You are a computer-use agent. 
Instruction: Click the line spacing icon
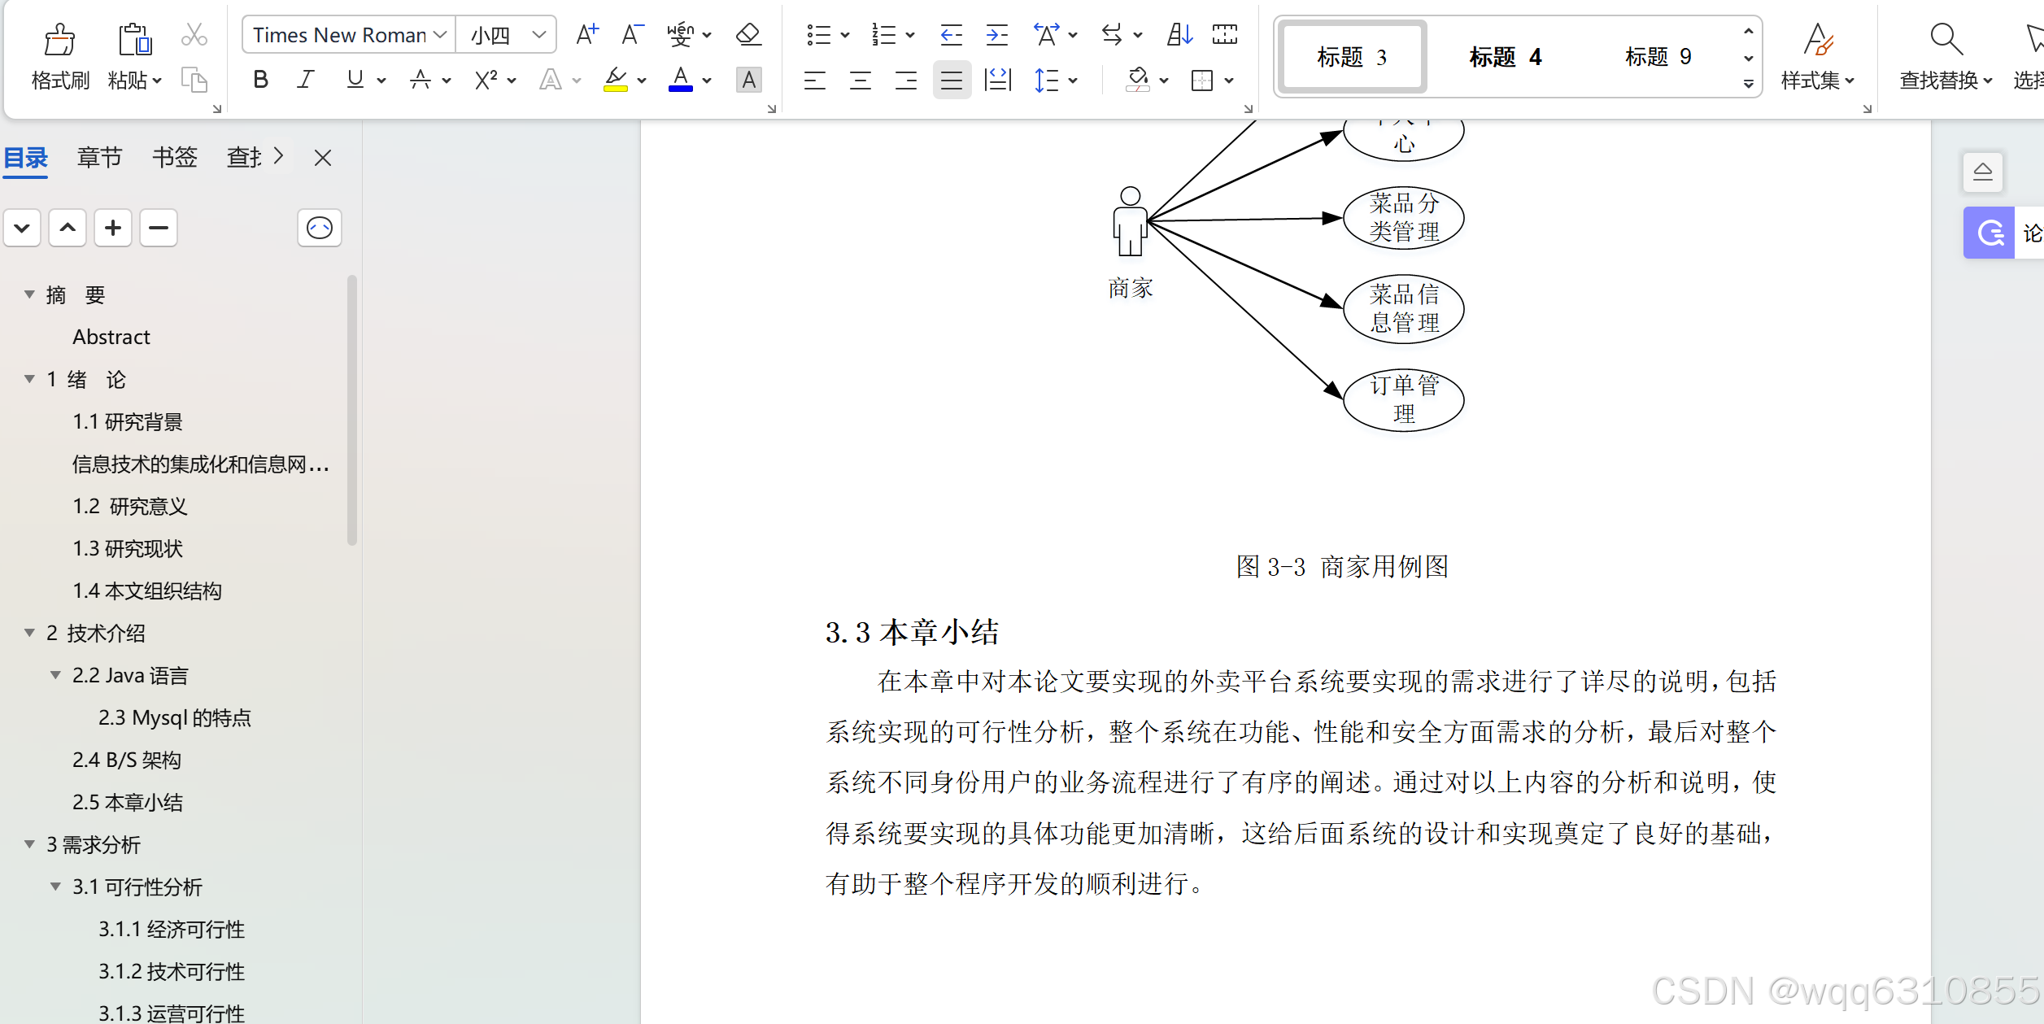pyautogui.click(x=1046, y=80)
